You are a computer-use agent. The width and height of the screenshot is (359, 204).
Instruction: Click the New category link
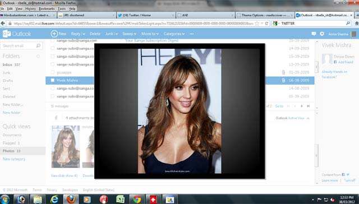[14, 159]
